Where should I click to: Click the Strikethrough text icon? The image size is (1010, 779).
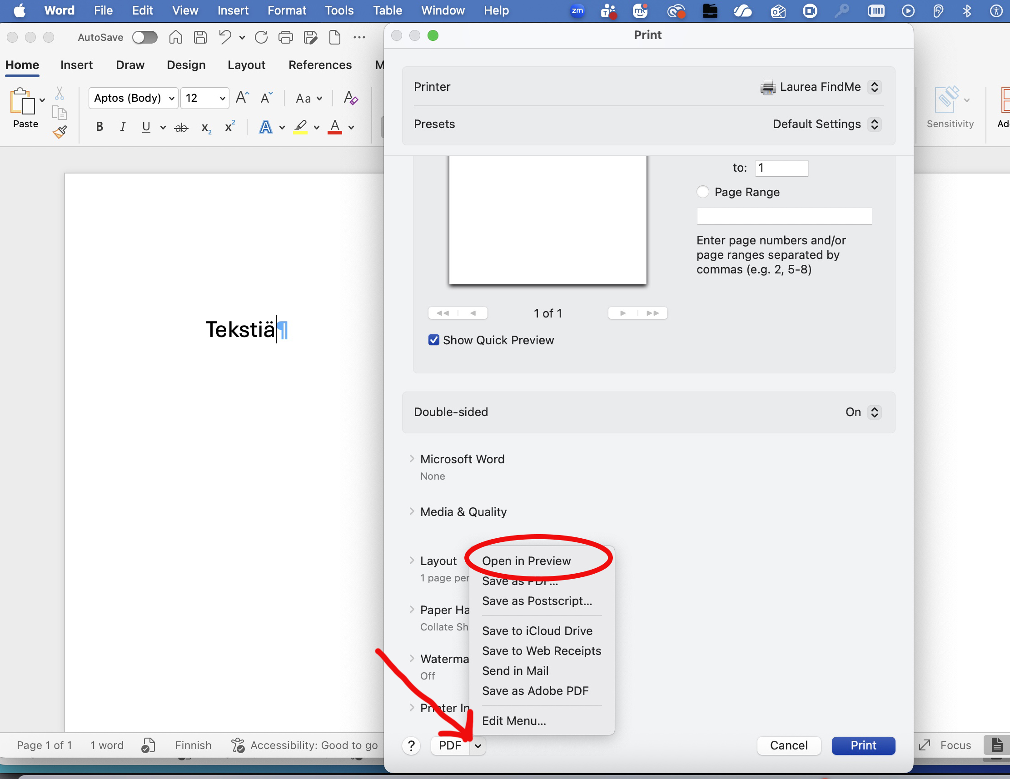point(181,128)
